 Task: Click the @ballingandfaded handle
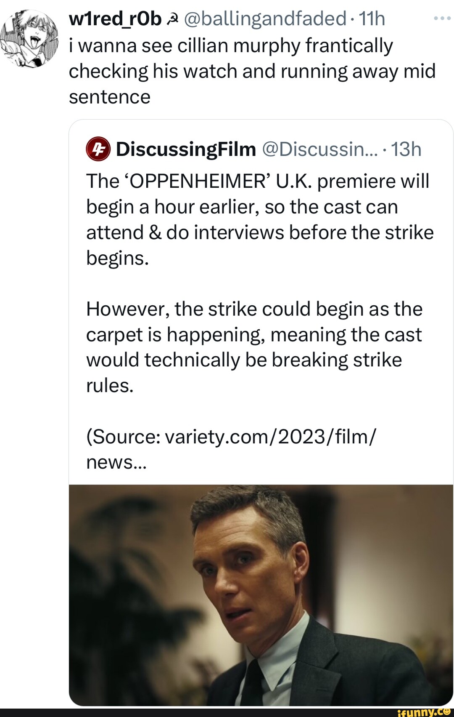click(265, 19)
